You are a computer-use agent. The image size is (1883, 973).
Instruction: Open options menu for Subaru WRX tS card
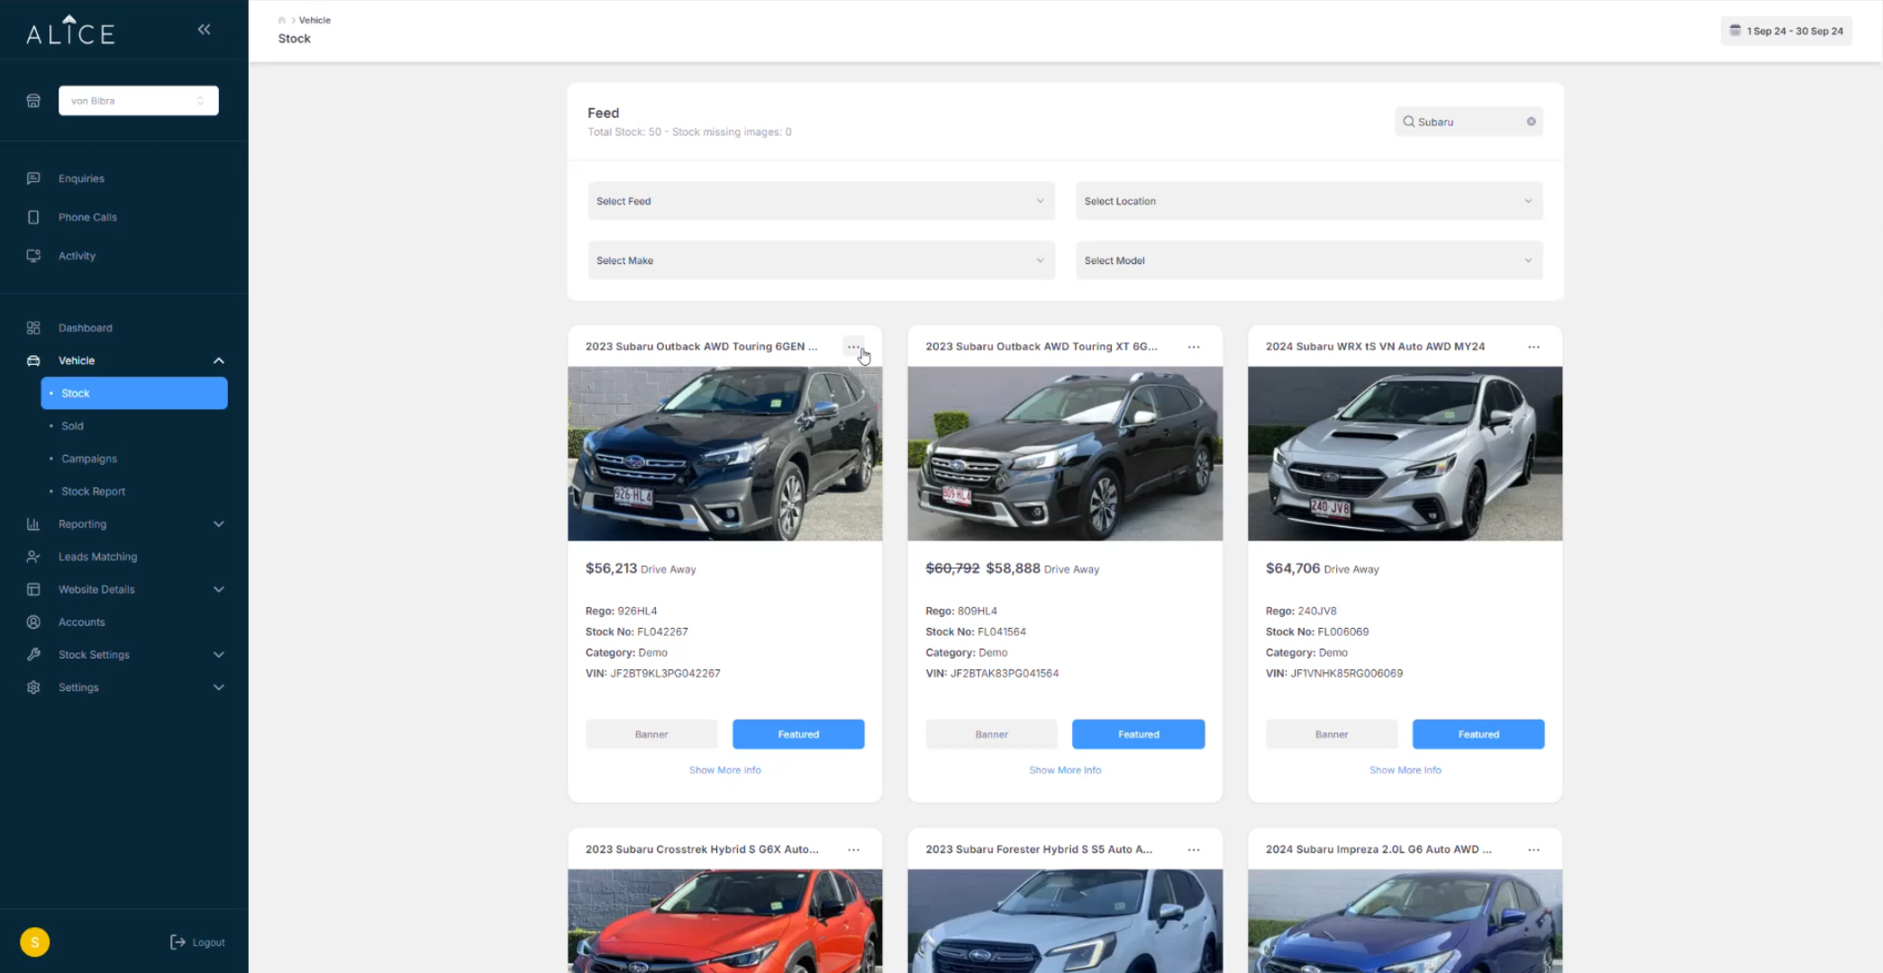[x=1533, y=347]
